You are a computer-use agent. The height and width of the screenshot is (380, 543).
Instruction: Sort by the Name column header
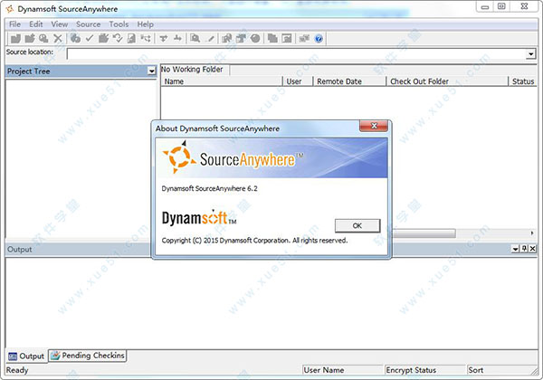(222, 81)
